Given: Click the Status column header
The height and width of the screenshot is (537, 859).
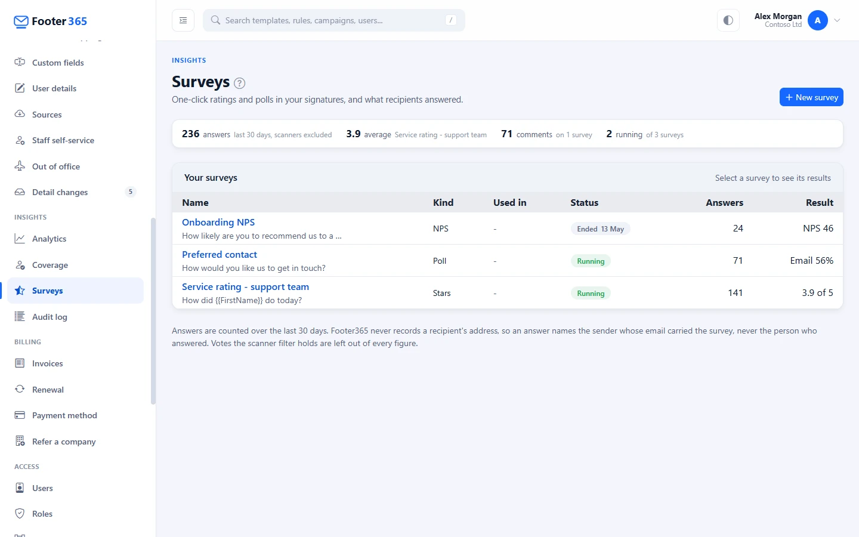Looking at the screenshot, I should click(x=584, y=203).
